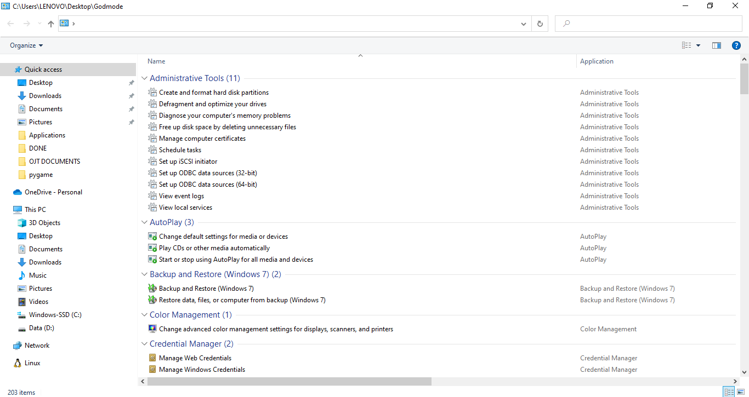Open the recent locations dropdown arrow
749x397 pixels.
[39, 24]
